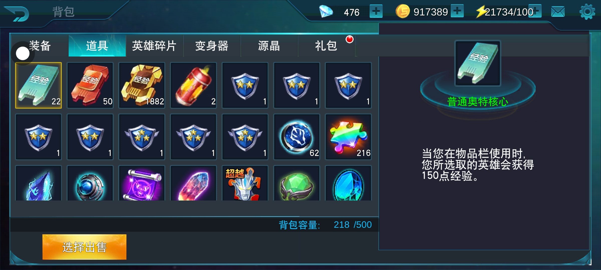Switch to the 装备 tab
The height and width of the screenshot is (270, 601).
pyautogui.click(x=40, y=46)
